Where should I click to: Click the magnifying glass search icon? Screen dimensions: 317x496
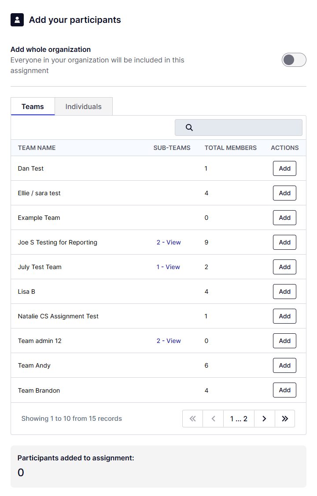(x=189, y=128)
